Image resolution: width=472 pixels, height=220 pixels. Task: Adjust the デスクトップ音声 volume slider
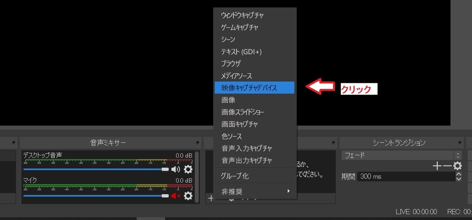pos(96,169)
